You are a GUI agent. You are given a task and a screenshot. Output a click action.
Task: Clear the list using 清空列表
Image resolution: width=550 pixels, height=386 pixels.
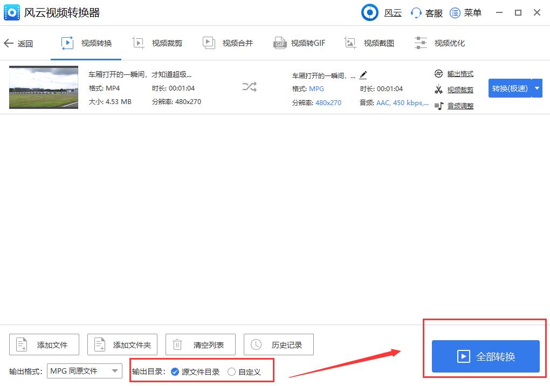pyautogui.click(x=200, y=344)
